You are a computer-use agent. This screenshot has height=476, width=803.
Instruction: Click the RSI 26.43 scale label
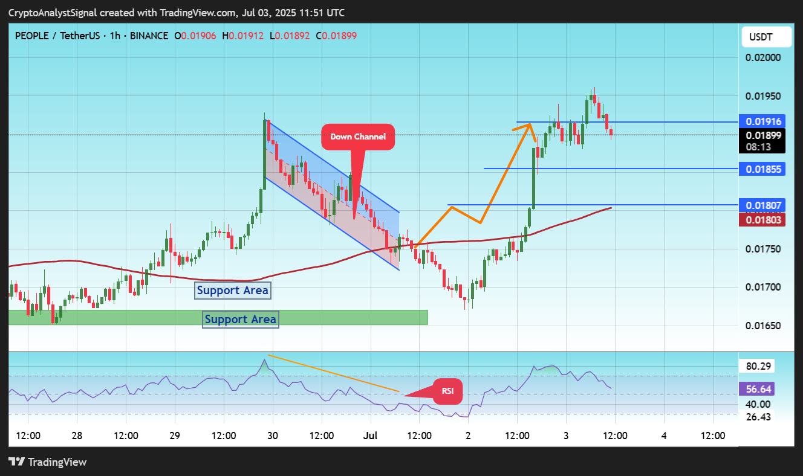coord(757,416)
